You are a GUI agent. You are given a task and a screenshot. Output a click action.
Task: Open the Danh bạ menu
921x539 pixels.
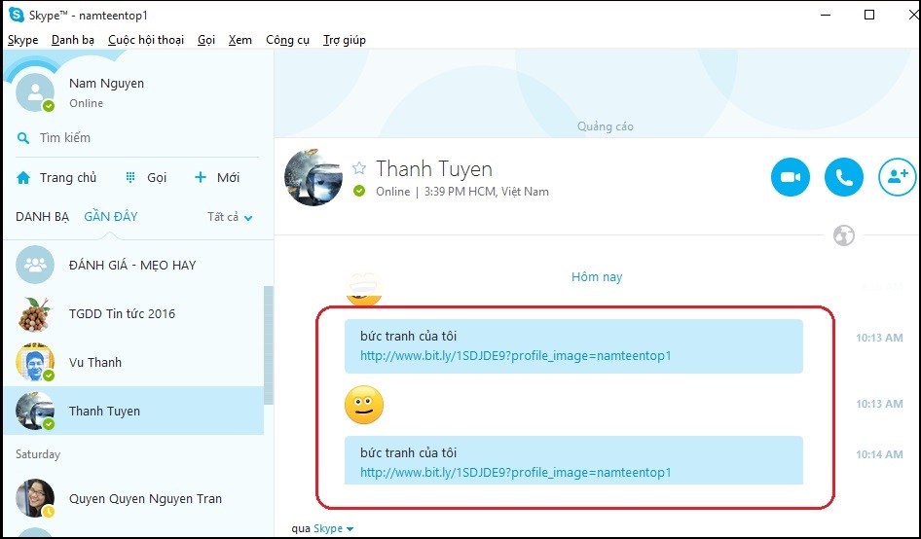(x=73, y=40)
